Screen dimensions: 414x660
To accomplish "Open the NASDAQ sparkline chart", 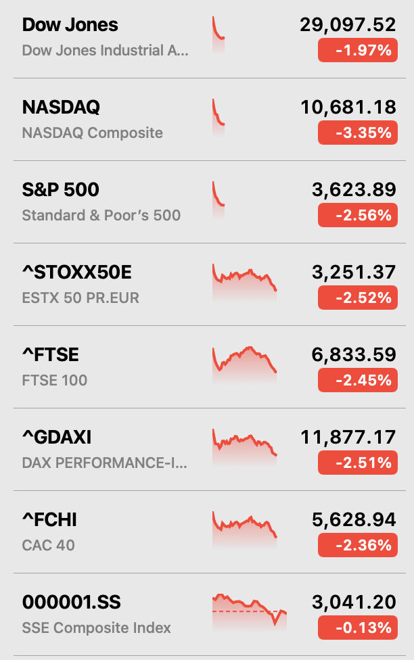I will (x=218, y=118).
